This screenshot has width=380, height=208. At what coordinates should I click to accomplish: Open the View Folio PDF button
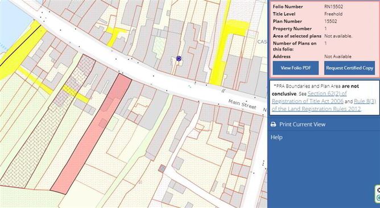pyautogui.click(x=296, y=68)
